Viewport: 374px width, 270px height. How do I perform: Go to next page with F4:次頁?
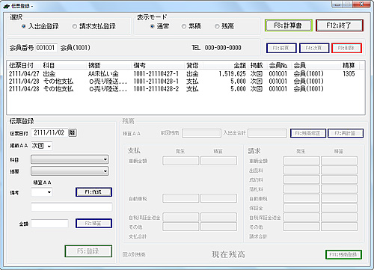tap(314, 48)
